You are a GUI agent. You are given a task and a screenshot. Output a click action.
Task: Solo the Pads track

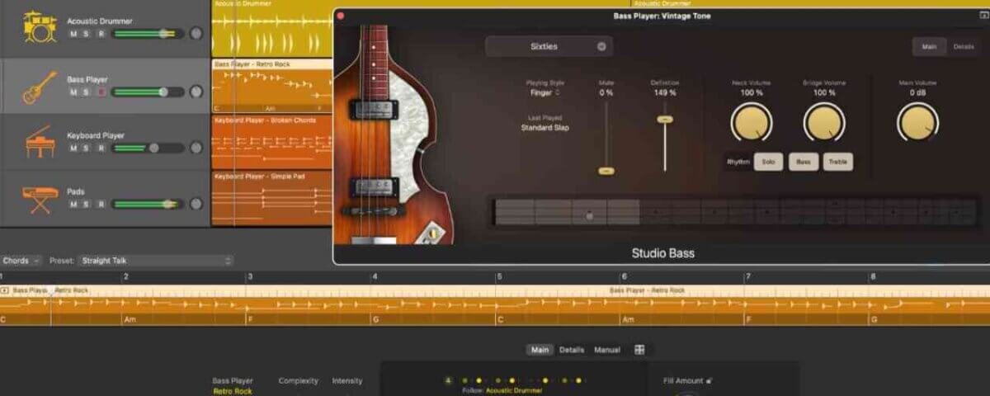coord(87,204)
